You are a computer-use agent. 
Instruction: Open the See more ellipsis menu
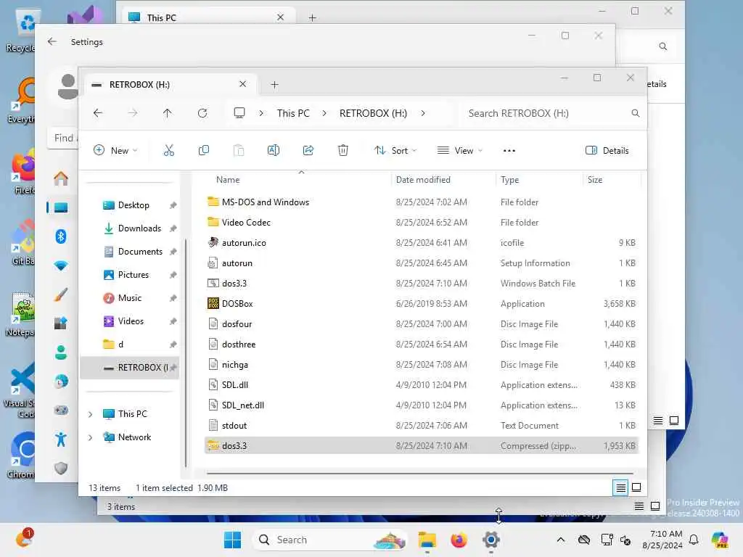coord(509,151)
